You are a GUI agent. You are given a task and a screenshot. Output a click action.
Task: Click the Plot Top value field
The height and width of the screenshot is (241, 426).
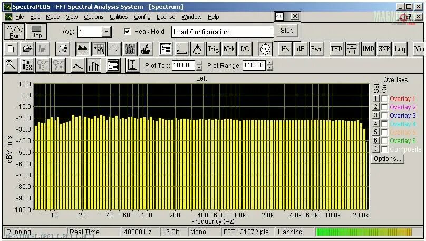coord(183,65)
